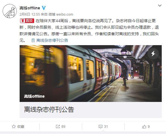Click the lightning bolt icon on image
This screenshot has height=134, width=166.
point(153,54)
